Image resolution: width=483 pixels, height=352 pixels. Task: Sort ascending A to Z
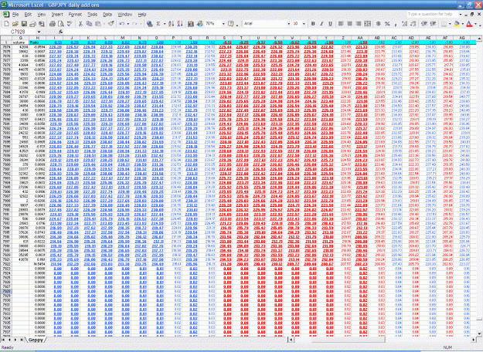point(172,24)
